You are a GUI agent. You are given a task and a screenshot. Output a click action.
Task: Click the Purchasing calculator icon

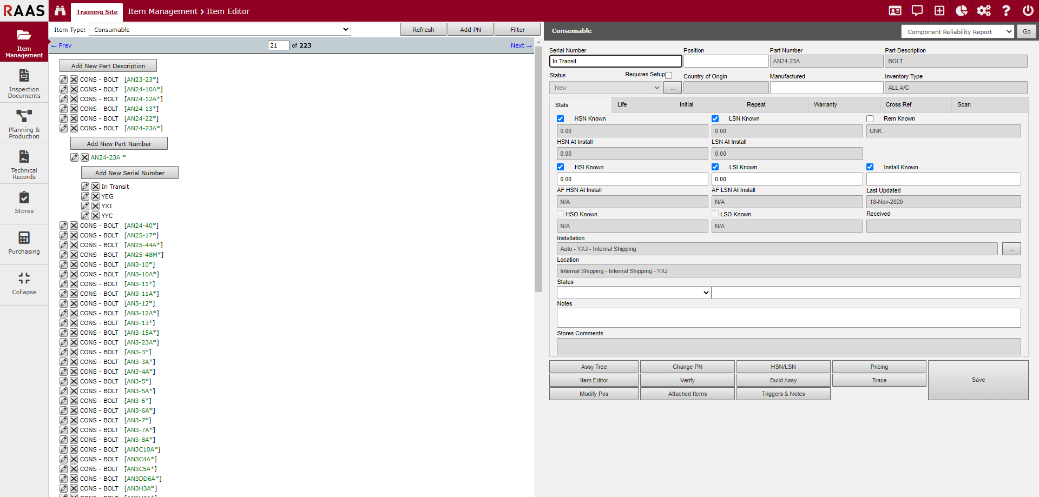click(24, 238)
